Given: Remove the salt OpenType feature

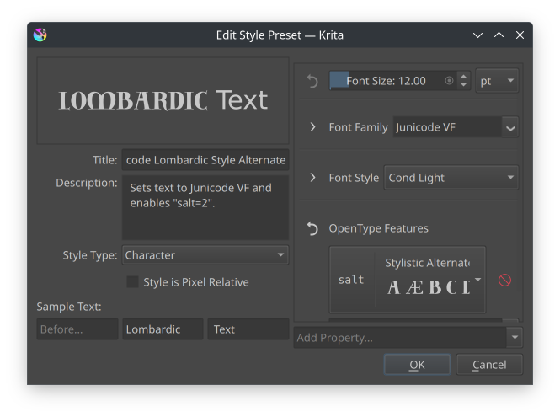Looking at the screenshot, I should click(x=504, y=281).
